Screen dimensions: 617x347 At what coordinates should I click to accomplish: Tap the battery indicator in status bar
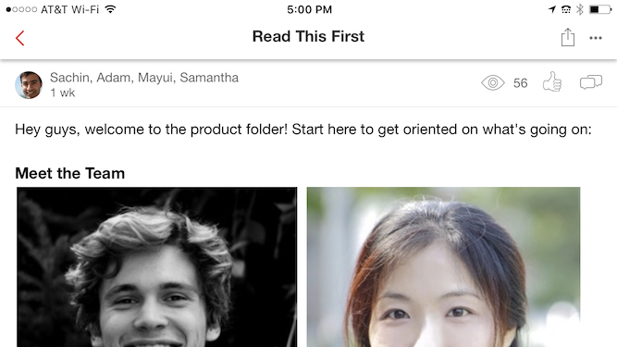[x=600, y=9]
